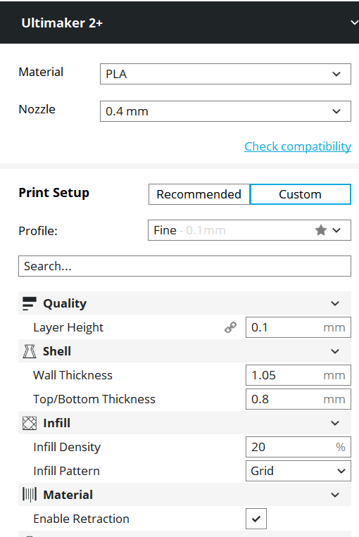Click the Search settings field

[x=184, y=266]
